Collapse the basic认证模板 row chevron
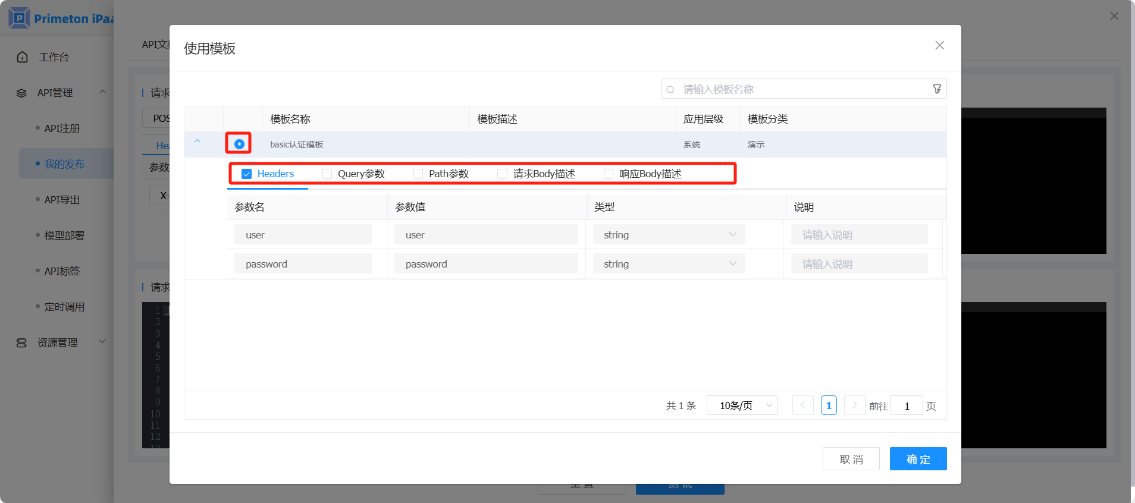 pyautogui.click(x=197, y=142)
